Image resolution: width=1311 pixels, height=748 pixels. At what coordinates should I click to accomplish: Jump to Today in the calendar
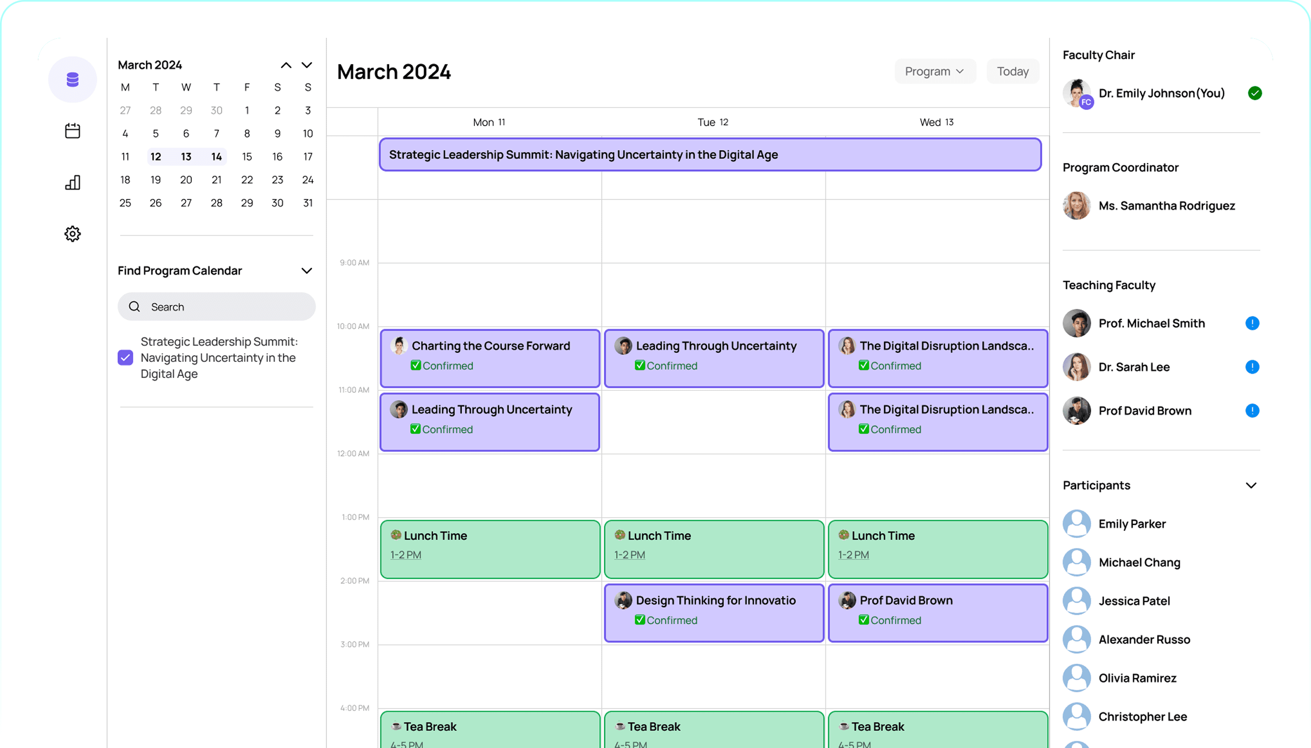pyautogui.click(x=1012, y=71)
